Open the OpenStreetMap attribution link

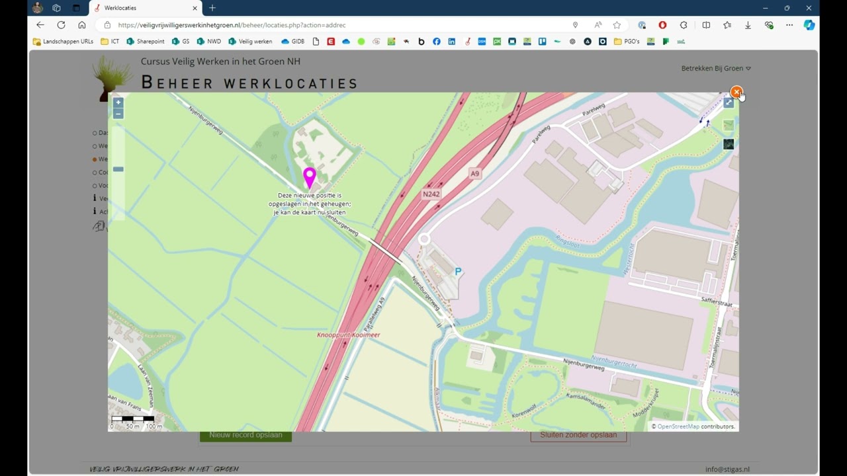[x=678, y=426]
